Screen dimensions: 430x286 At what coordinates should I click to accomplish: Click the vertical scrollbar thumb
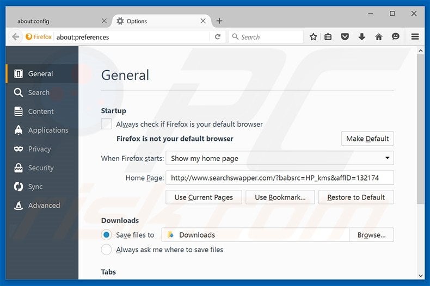pyautogui.click(x=421, y=129)
